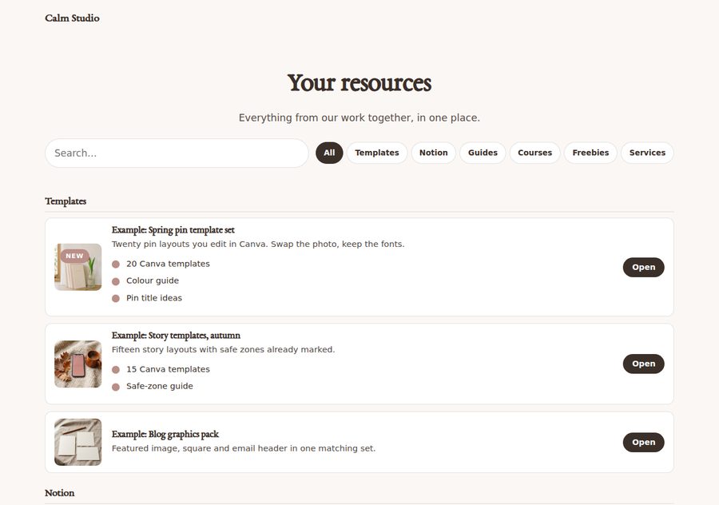
Task: Click 'Featured image, square and email header' description
Action: pos(244,448)
